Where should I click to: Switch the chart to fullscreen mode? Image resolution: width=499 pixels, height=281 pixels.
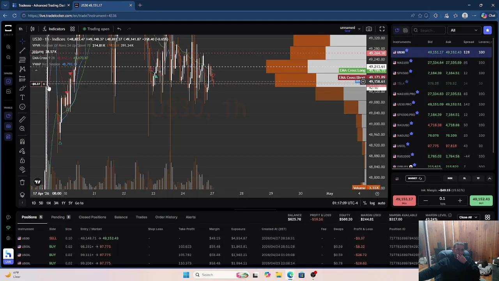(x=382, y=29)
